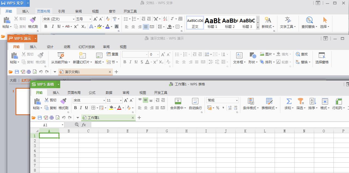The height and width of the screenshot is (173, 349).
Task: Click print preview icon in WPS Spreadsheets toolbar
Action: [x=58, y=118]
